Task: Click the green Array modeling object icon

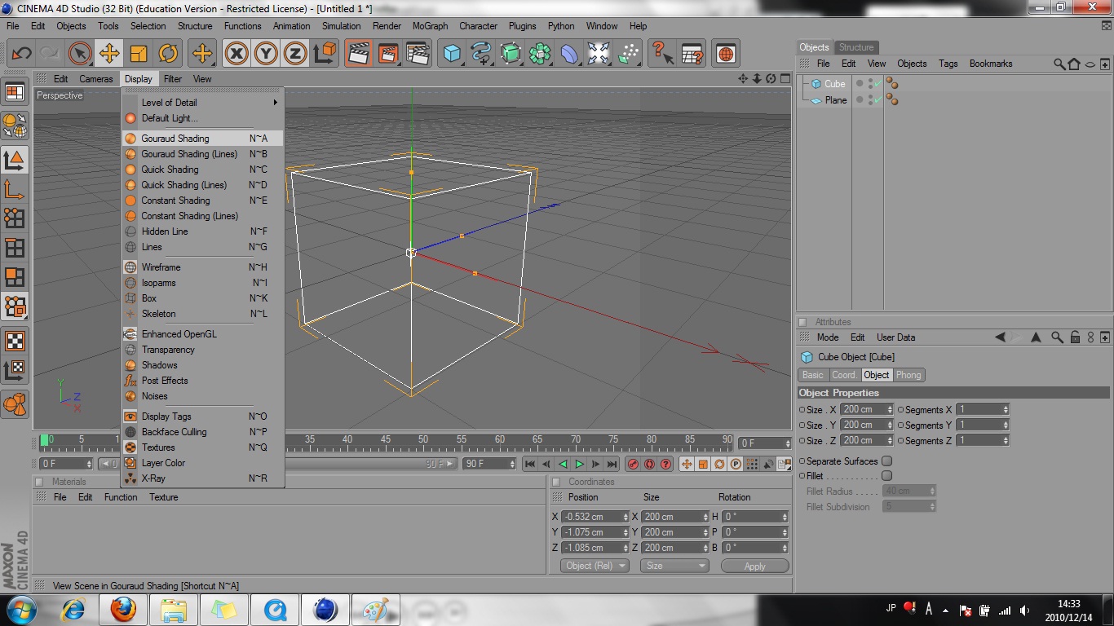Action: [x=540, y=54]
